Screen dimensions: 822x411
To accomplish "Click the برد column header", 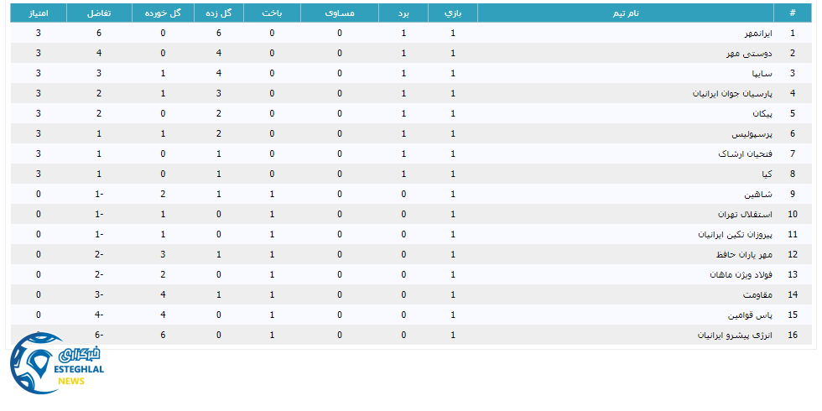I will [x=403, y=13].
